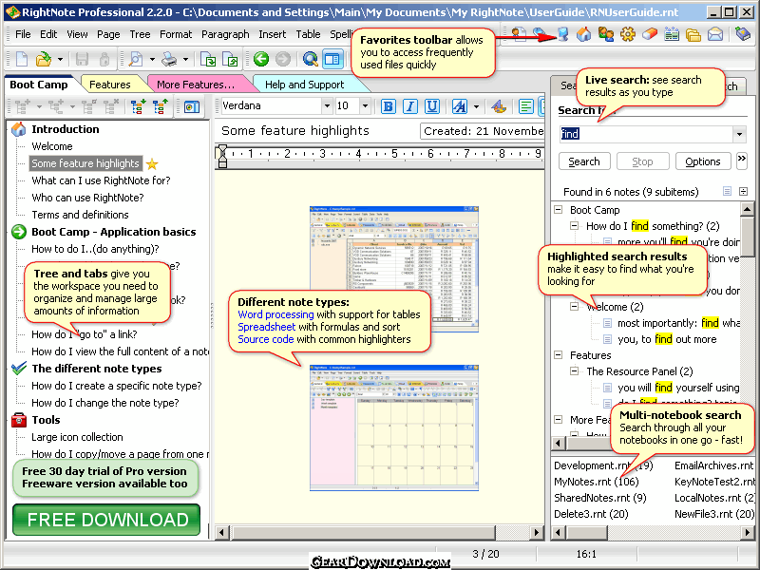Open the font size 10 dropdown
The height and width of the screenshot is (570, 760).
365,105
